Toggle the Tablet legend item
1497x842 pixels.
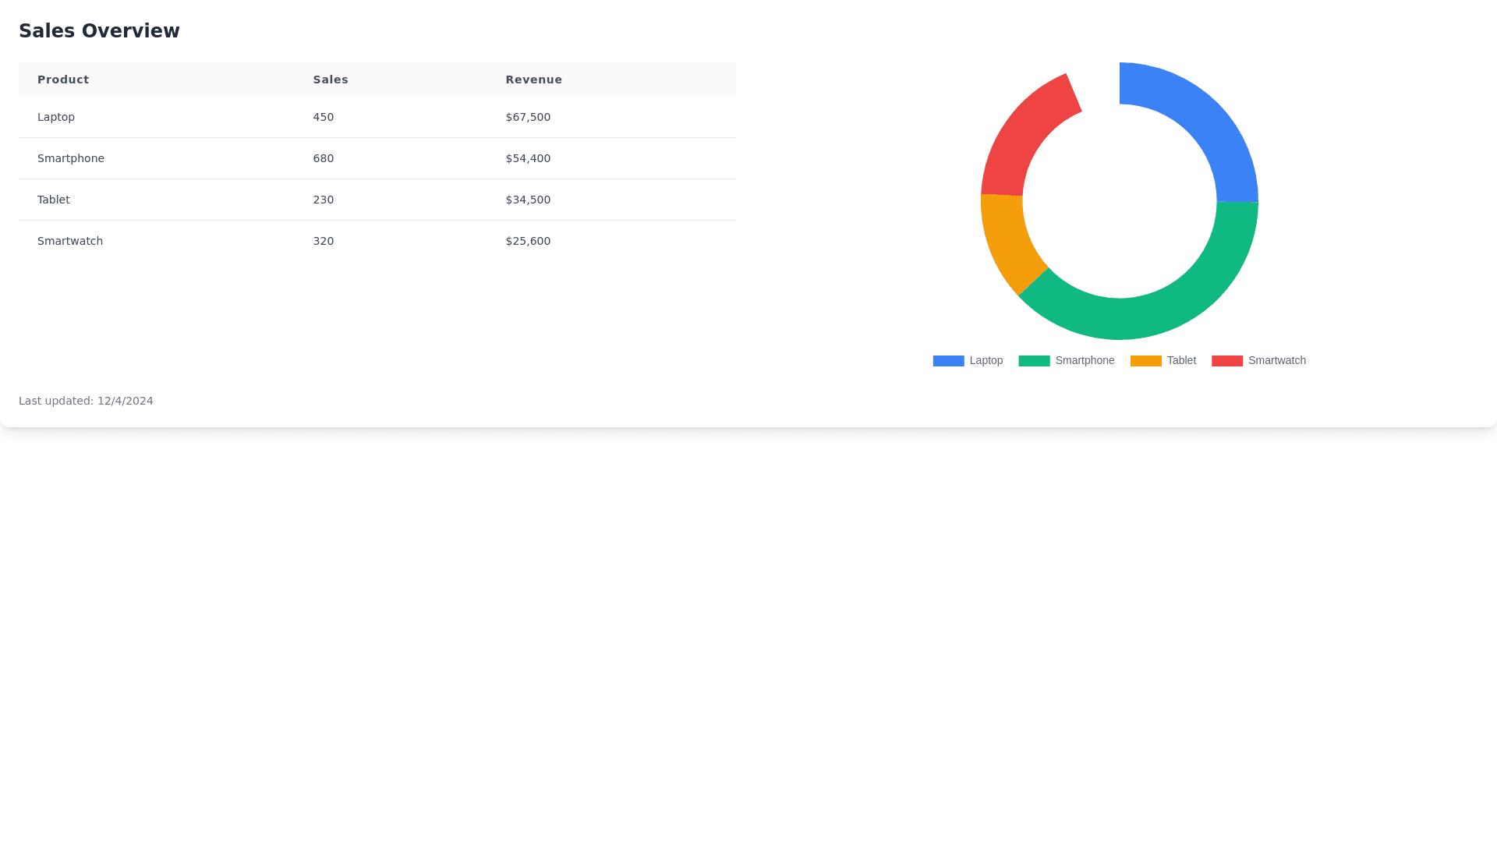[x=1180, y=361]
